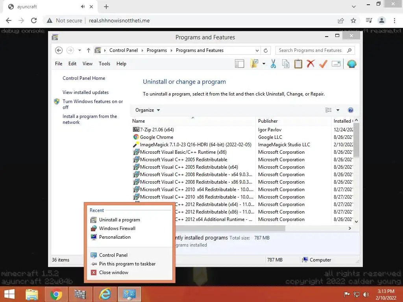Toggle the preview pane layout icon

click(239, 64)
